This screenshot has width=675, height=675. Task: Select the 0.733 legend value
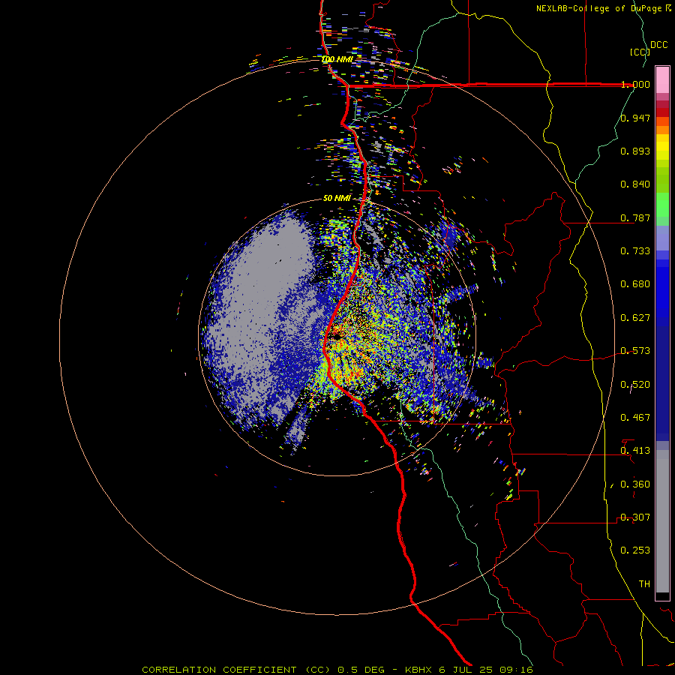(x=635, y=251)
